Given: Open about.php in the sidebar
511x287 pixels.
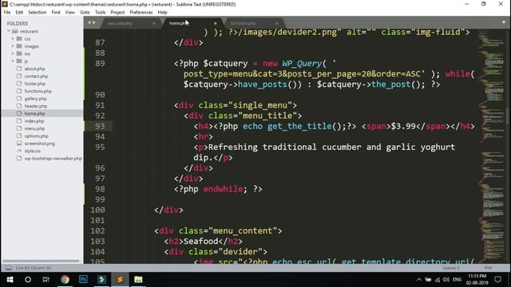Looking at the screenshot, I should point(34,69).
